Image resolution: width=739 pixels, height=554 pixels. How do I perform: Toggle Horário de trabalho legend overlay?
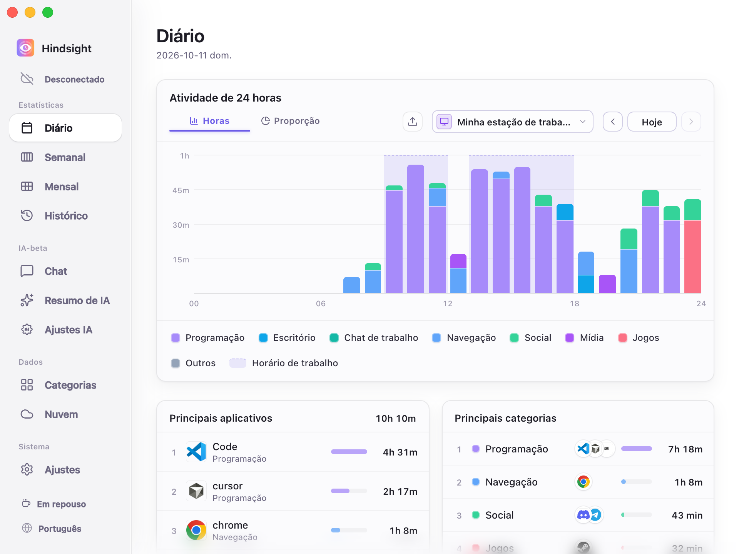point(284,363)
